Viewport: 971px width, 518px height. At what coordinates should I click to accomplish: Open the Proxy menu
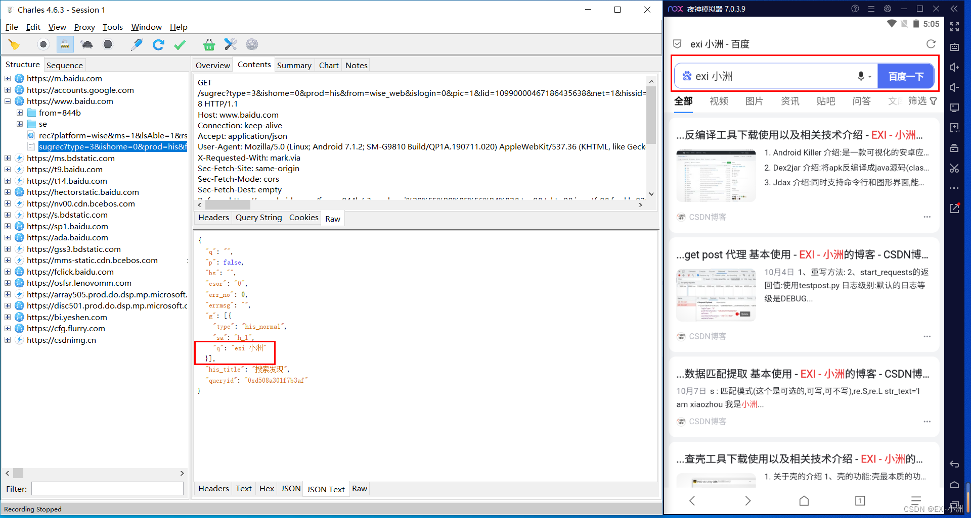pyautogui.click(x=84, y=27)
